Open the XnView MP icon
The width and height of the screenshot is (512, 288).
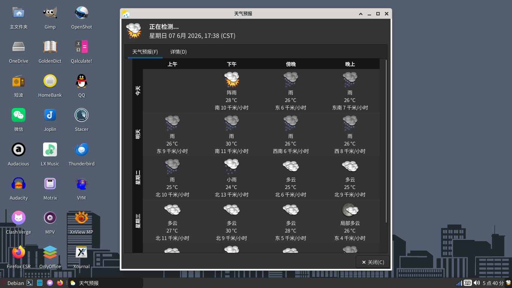tap(81, 222)
